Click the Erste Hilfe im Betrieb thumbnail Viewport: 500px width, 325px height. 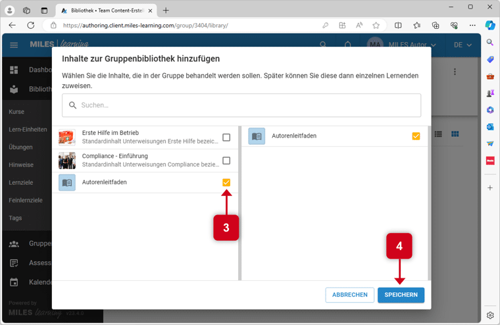point(67,137)
